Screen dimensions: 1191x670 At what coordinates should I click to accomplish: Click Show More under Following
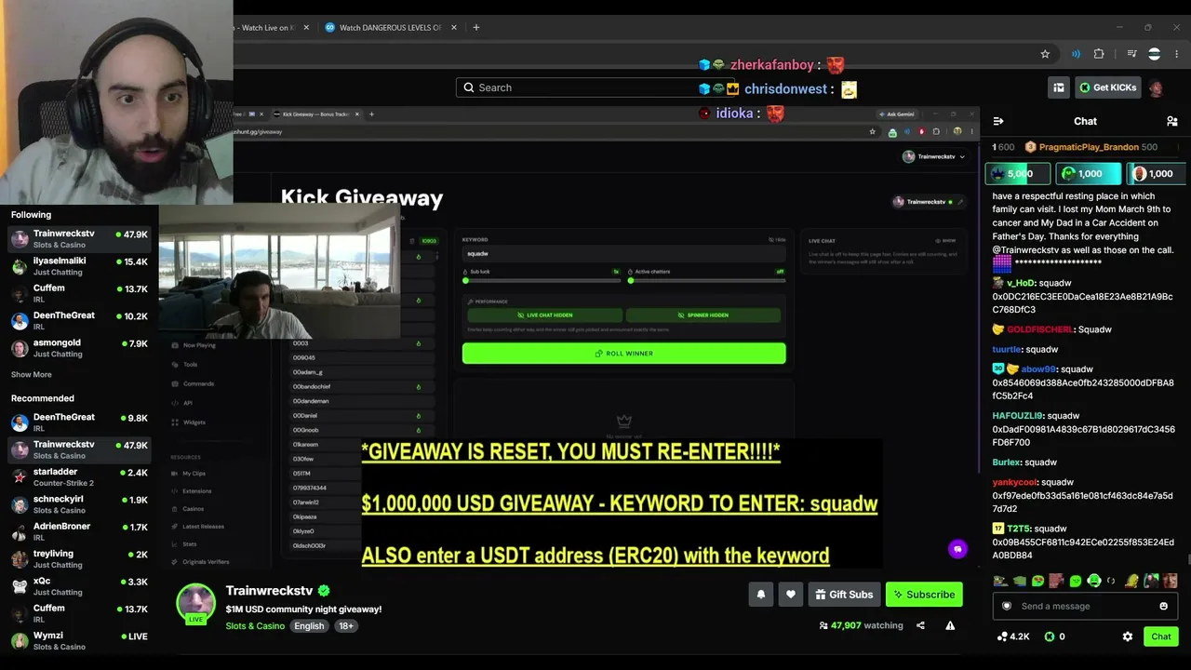(x=32, y=375)
